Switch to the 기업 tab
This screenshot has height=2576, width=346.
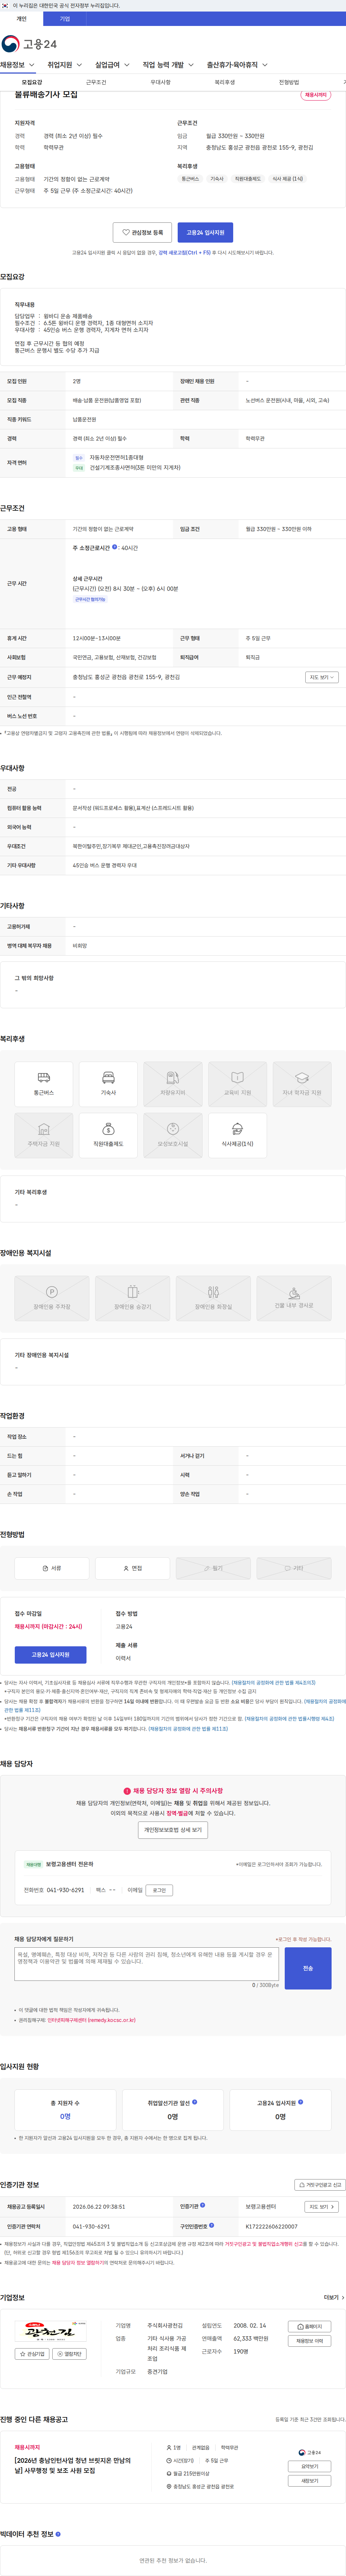coord(65,19)
